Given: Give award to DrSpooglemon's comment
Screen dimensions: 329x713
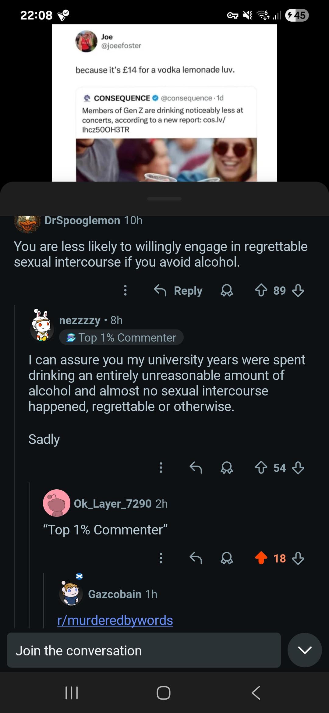Looking at the screenshot, I should [x=227, y=290].
